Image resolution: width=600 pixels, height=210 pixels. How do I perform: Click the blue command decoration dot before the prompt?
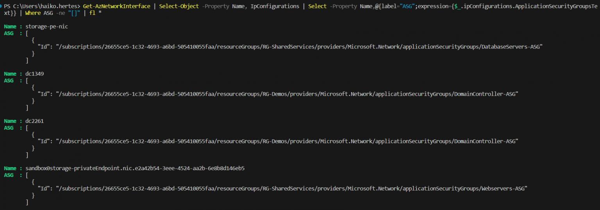2,7
